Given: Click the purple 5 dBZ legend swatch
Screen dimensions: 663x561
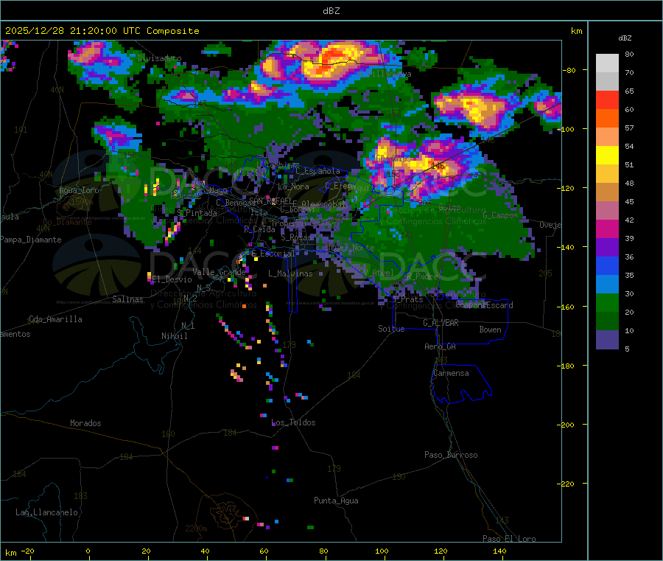Looking at the screenshot, I should click(607, 340).
